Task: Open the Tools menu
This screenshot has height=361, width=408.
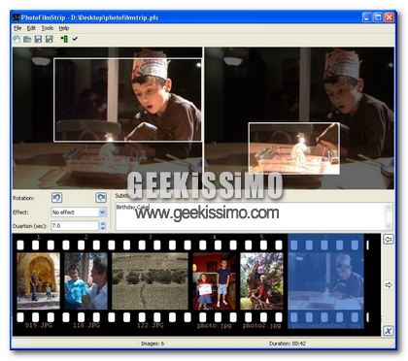Action: (x=48, y=28)
